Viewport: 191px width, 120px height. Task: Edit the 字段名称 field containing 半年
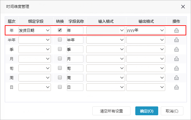(x=75, y=40)
